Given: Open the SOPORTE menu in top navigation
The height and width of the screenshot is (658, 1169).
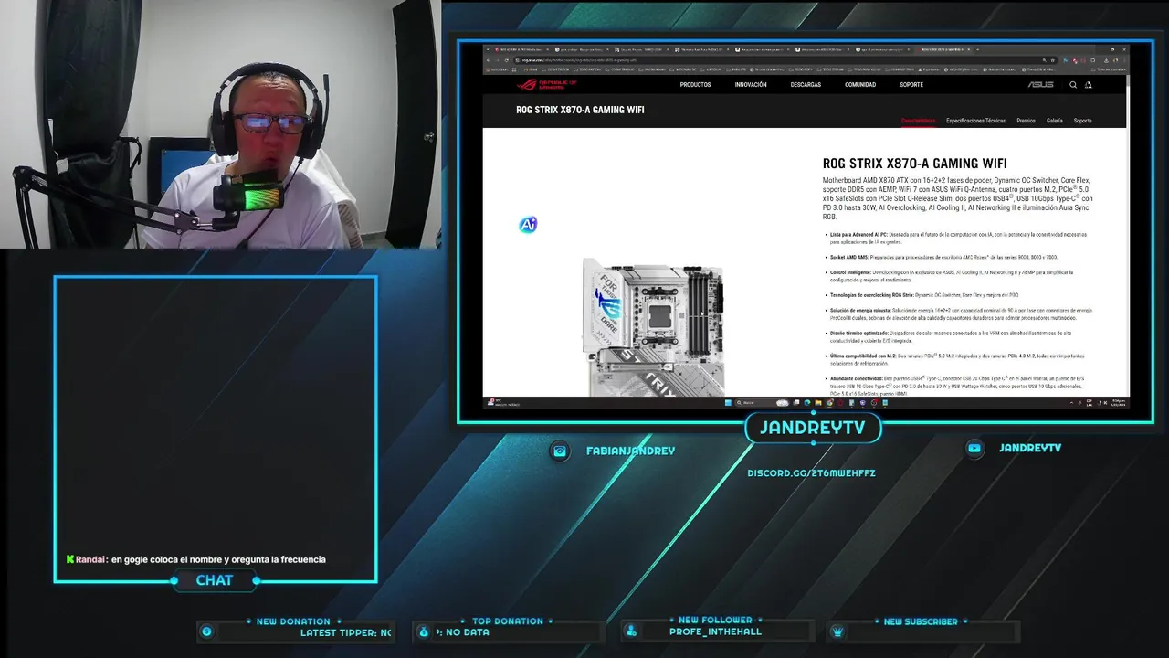Looking at the screenshot, I should click(911, 85).
